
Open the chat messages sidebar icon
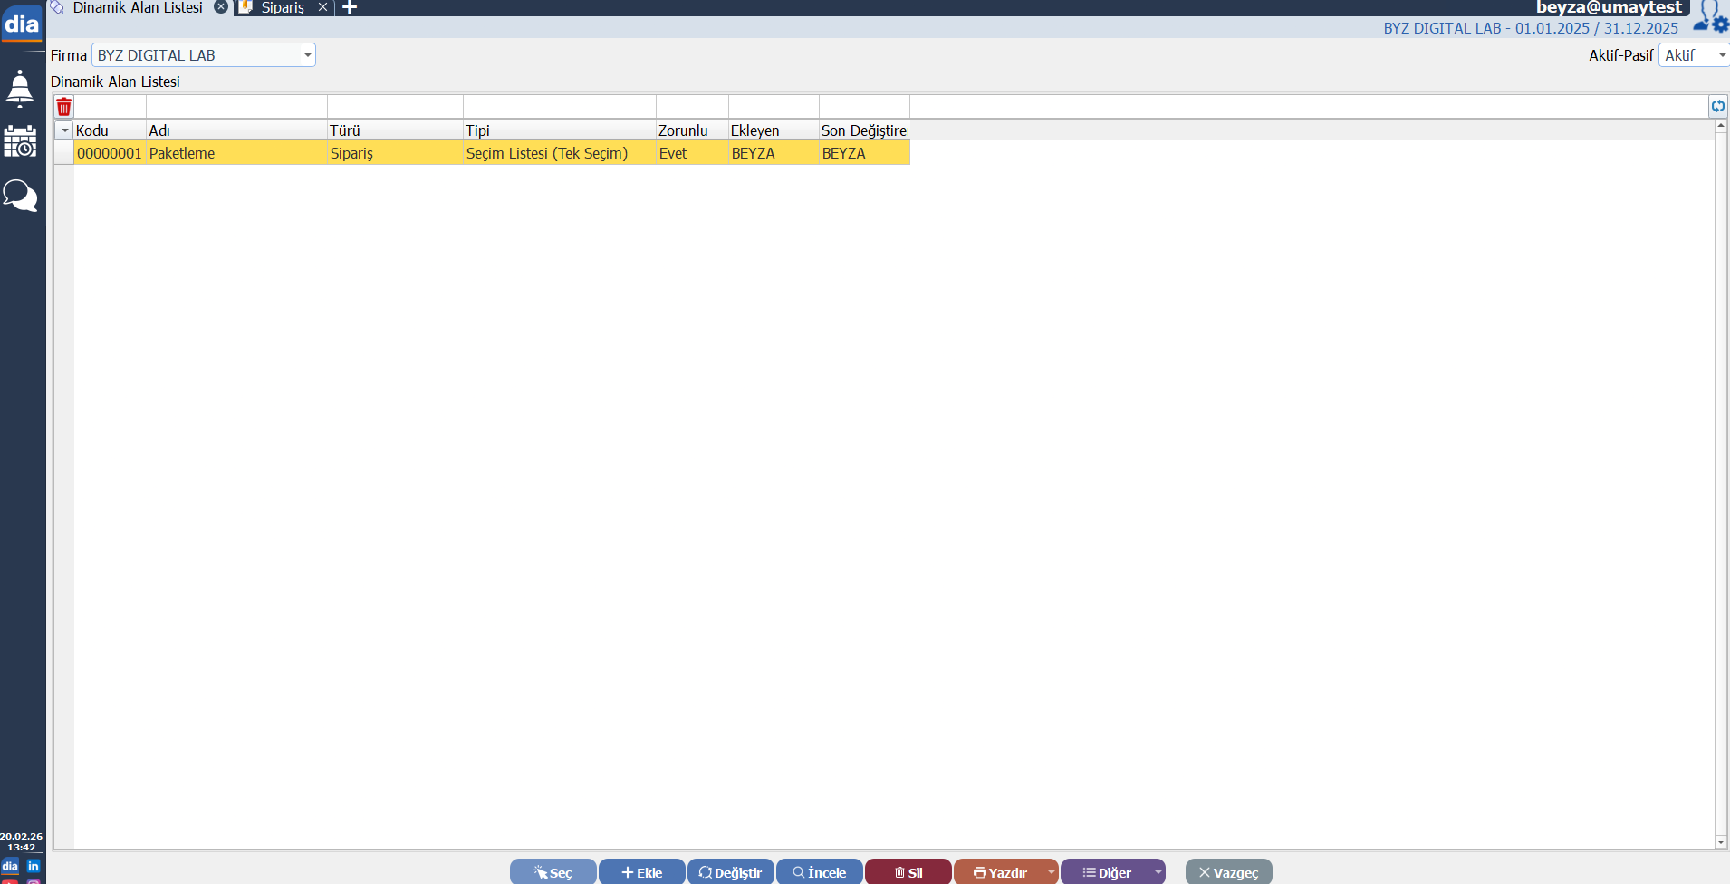point(20,195)
